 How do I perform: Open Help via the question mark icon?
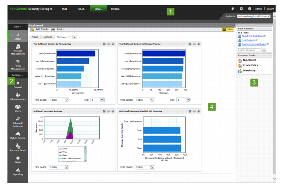250,8
